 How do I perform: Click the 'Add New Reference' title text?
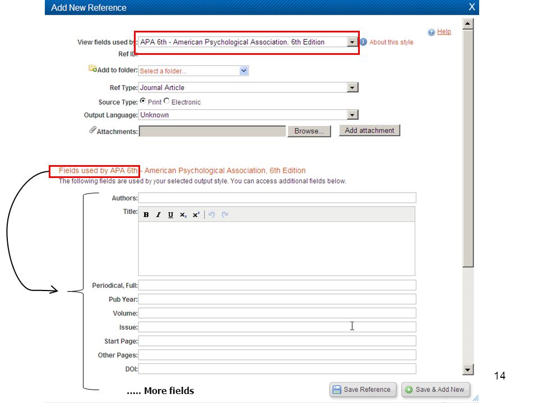point(89,7)
